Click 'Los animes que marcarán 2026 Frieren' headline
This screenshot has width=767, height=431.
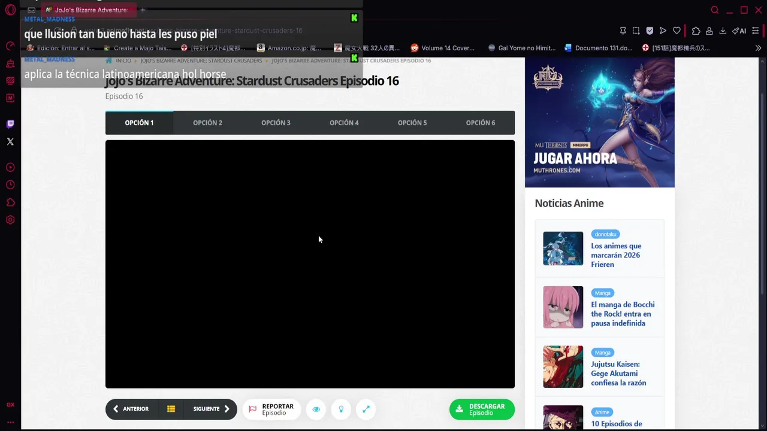(x=616, y=255)
